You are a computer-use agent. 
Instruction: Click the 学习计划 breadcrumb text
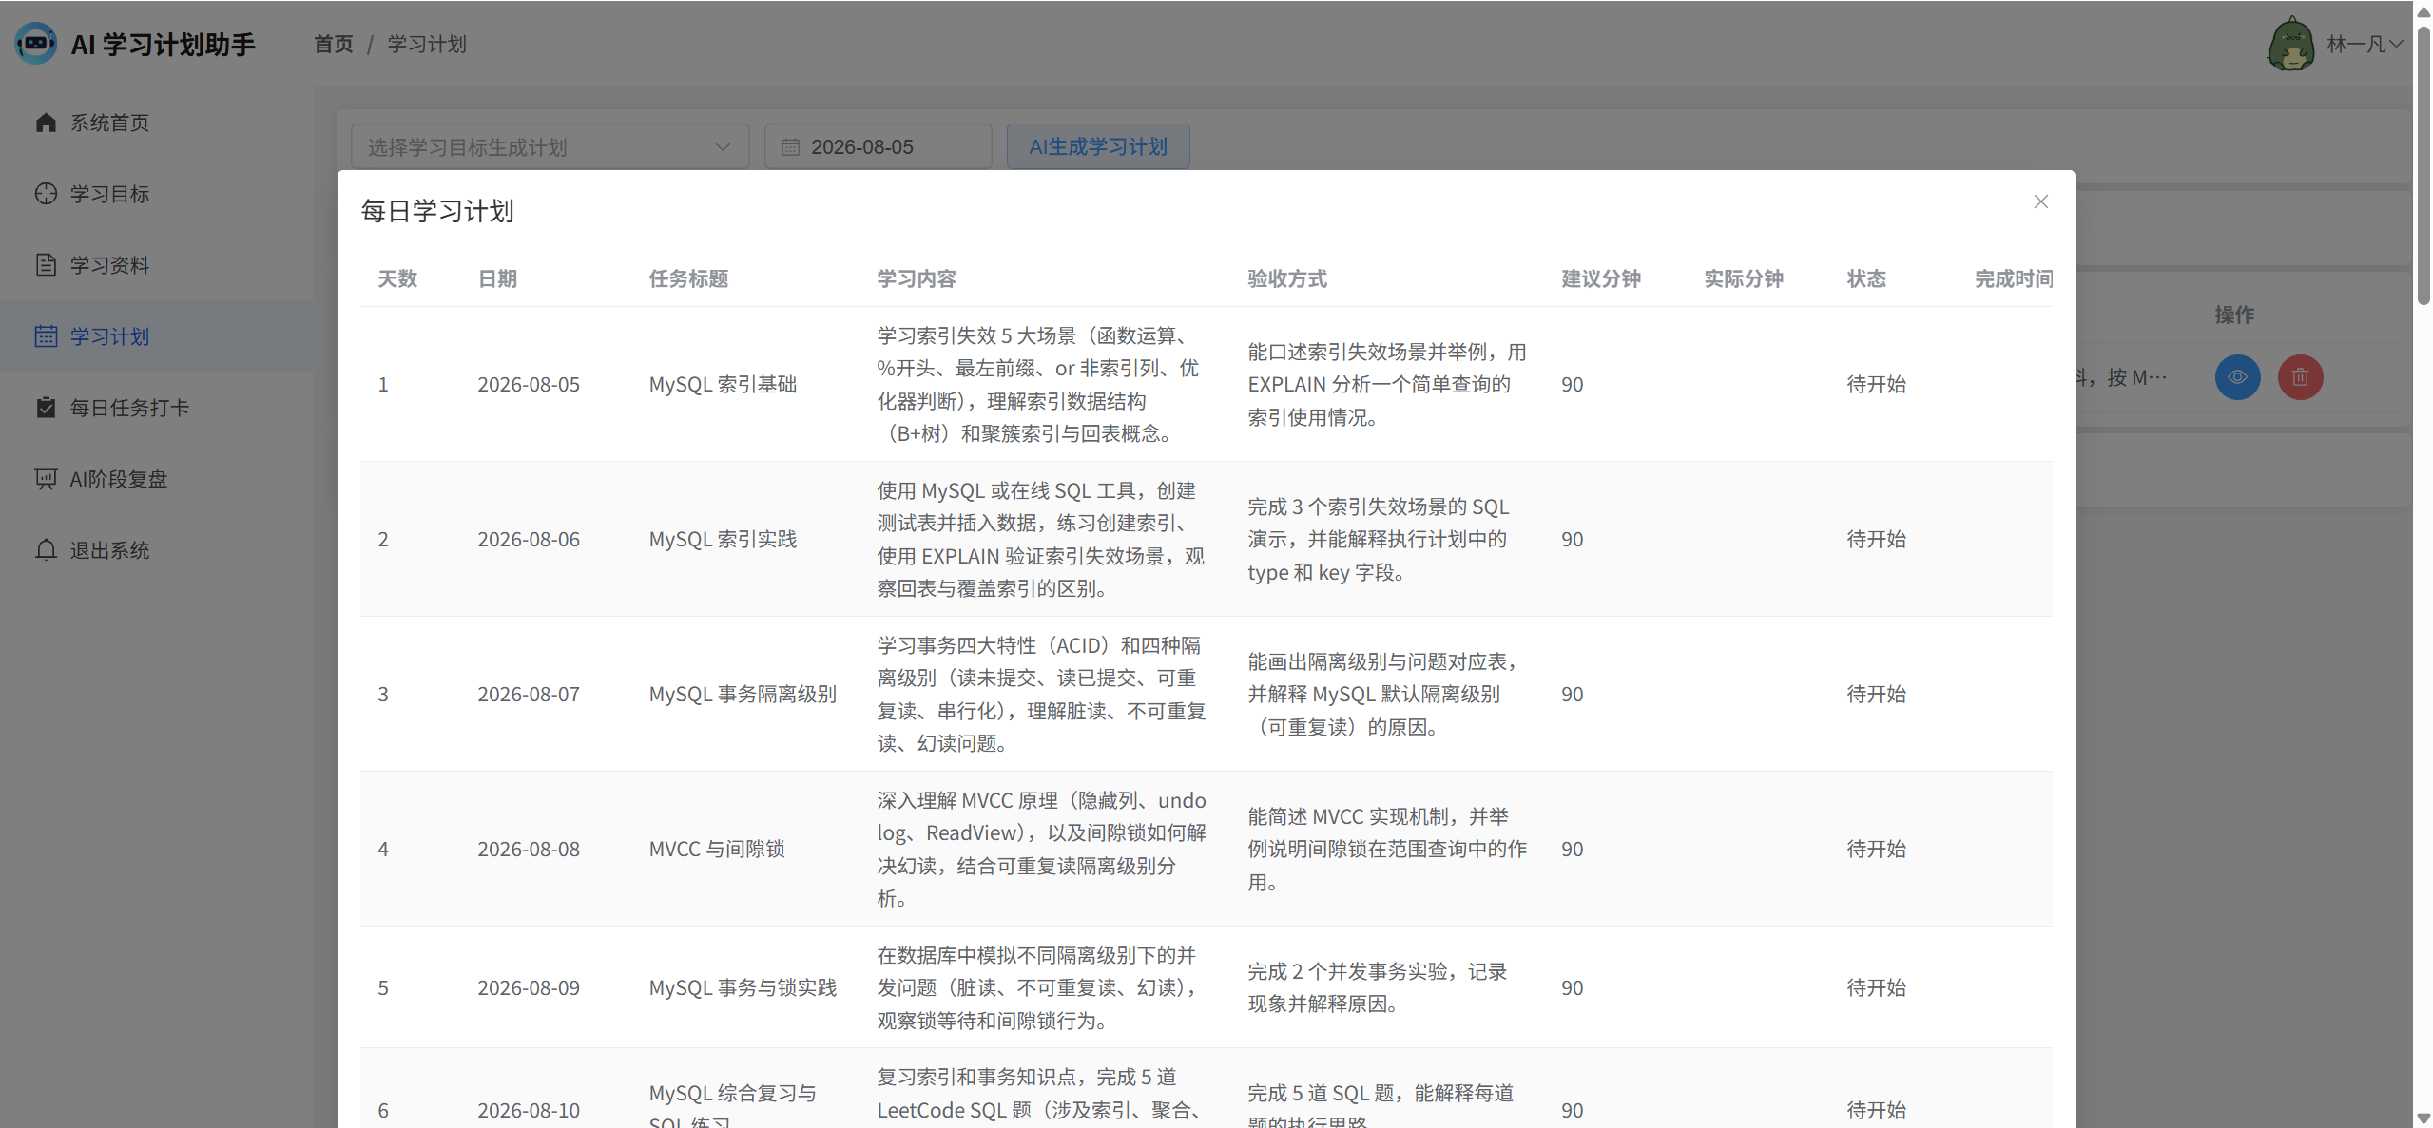(427, 45)
